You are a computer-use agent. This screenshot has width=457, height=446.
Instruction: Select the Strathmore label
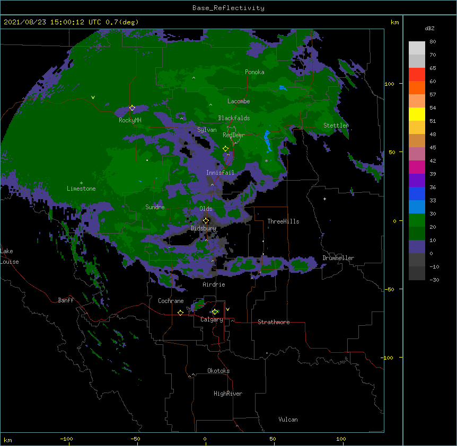coord(274,322)
